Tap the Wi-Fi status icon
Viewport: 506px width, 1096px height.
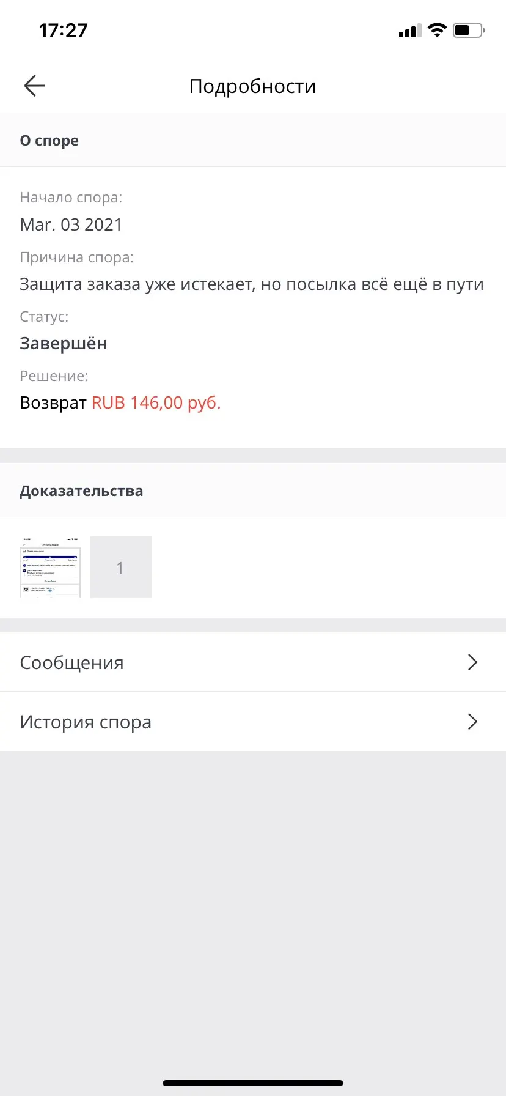(x=437, y=30)
